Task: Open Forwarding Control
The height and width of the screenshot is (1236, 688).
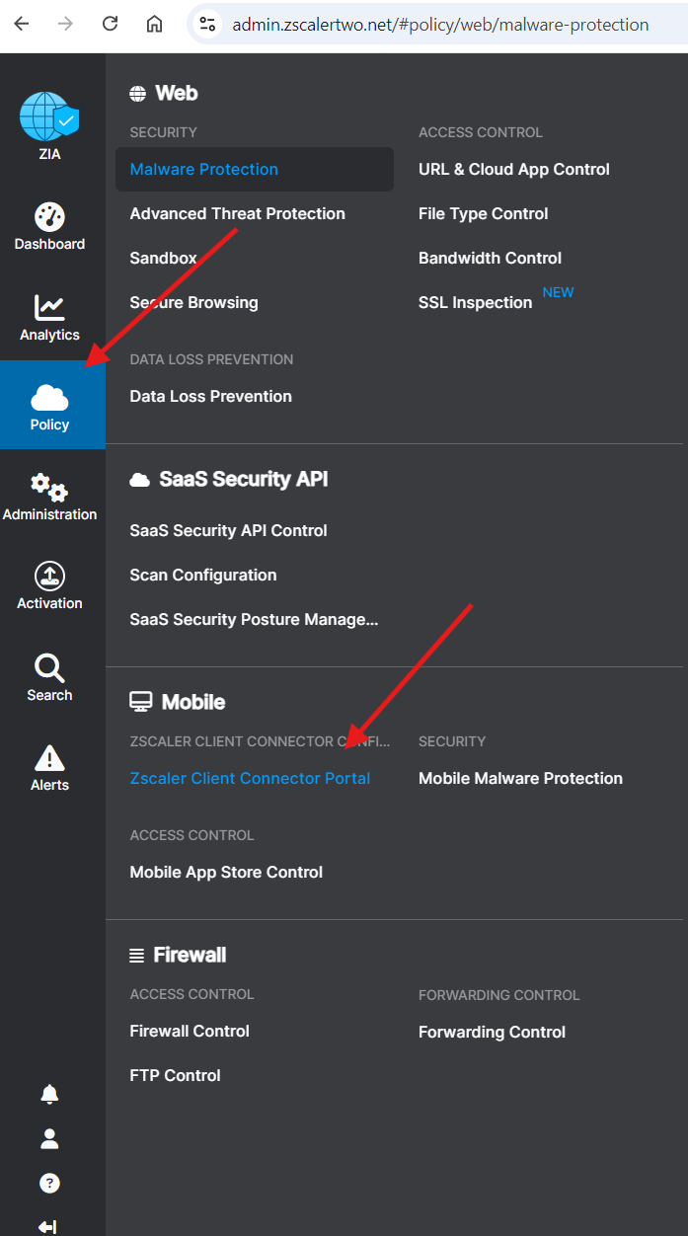Action: pos(493,1032)
